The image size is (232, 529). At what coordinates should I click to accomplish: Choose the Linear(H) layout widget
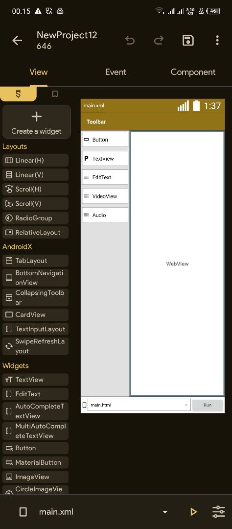35,160
